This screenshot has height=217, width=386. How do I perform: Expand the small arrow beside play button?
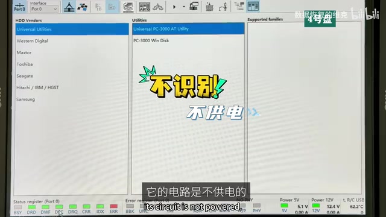[x=183, y=7]
